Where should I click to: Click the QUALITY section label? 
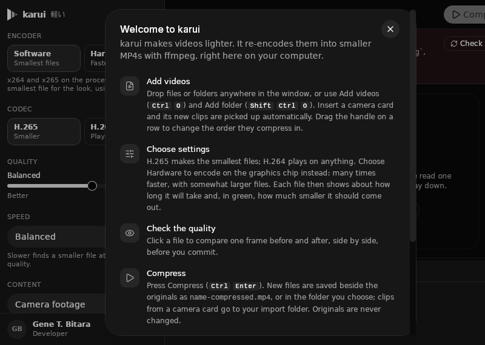tap(22, 162)
